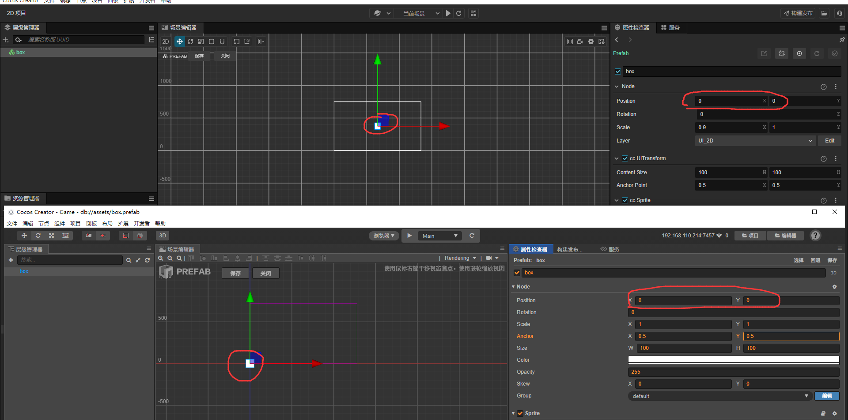Click the zoom in magnifier in the lower scene editor
Viewport: 848px width, 420px height.
[161, 258]
